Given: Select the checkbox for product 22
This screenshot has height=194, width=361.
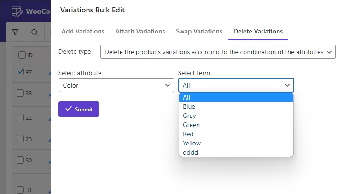Looking at the screenshot, I should pos(20,117).
